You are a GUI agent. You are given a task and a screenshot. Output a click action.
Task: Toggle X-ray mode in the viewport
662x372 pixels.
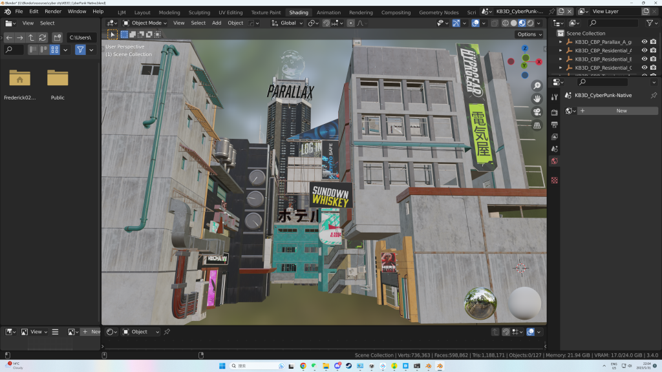tap(495, 23)
